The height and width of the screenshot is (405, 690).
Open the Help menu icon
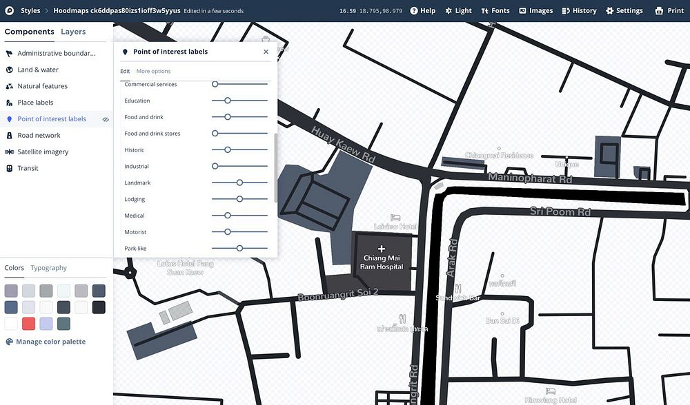(413, 10)
